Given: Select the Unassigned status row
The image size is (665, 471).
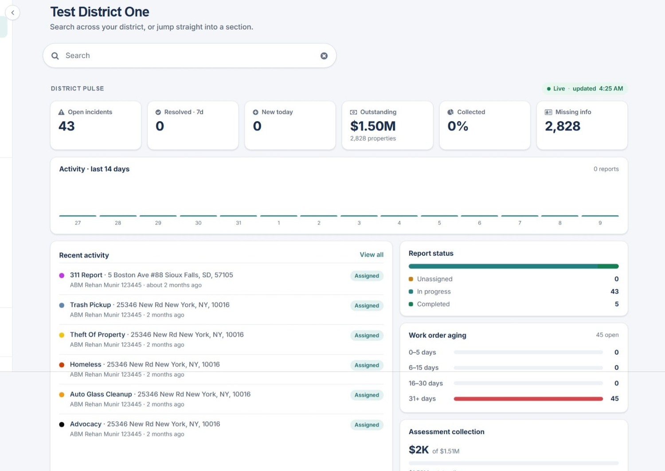Looking at the screenshot, I should tap(513, 279).
